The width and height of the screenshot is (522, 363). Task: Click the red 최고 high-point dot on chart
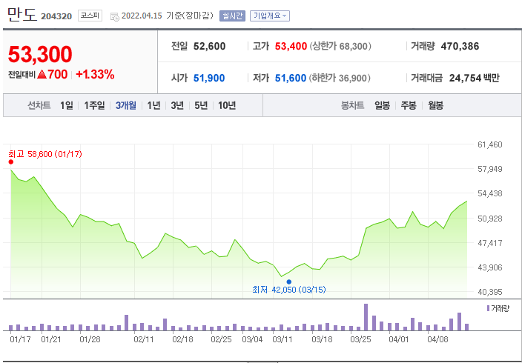click(x=11, y=161)
